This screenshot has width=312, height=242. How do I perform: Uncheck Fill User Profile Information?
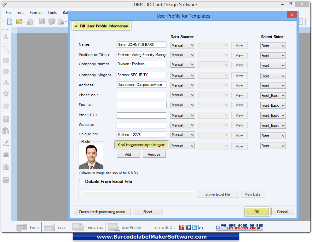click(76, 26)
